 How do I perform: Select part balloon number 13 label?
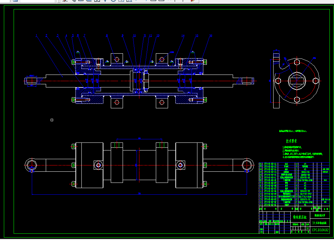tap(158, 36)
